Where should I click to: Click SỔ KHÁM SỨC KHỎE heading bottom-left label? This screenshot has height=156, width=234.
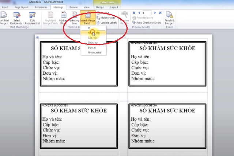(79, 111)
